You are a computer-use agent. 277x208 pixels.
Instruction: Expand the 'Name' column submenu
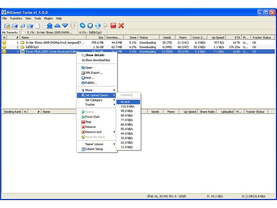point(97,144)
